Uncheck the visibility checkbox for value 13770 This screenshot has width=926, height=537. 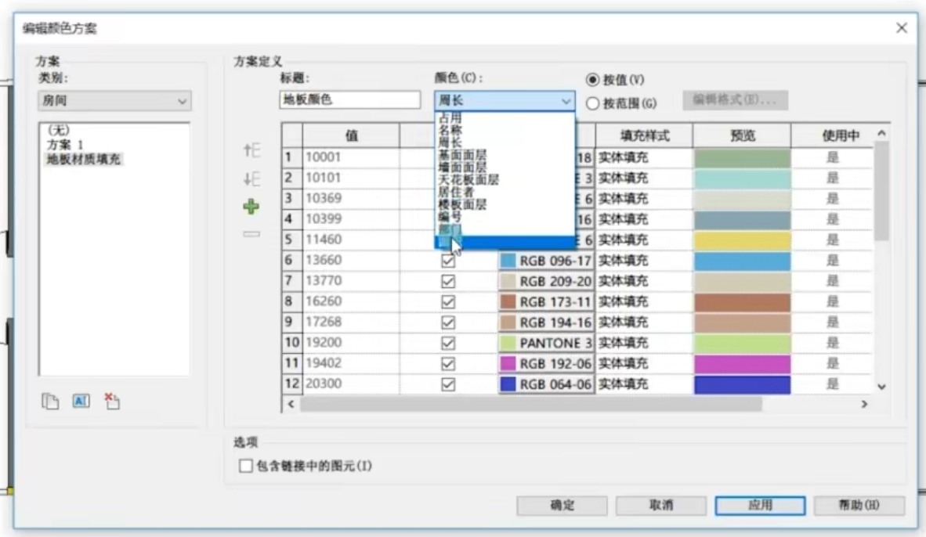[448, 282]
